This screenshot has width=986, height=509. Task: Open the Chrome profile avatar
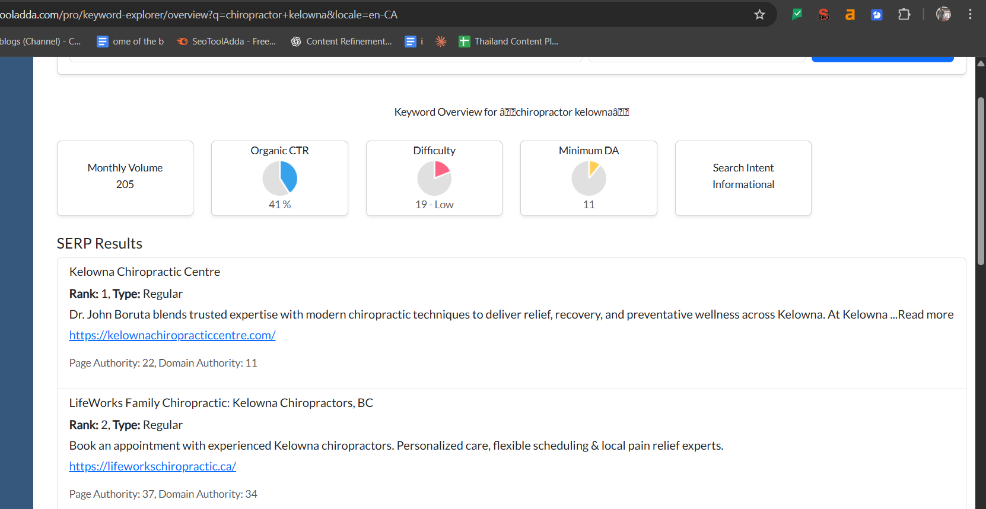point(943,15)
